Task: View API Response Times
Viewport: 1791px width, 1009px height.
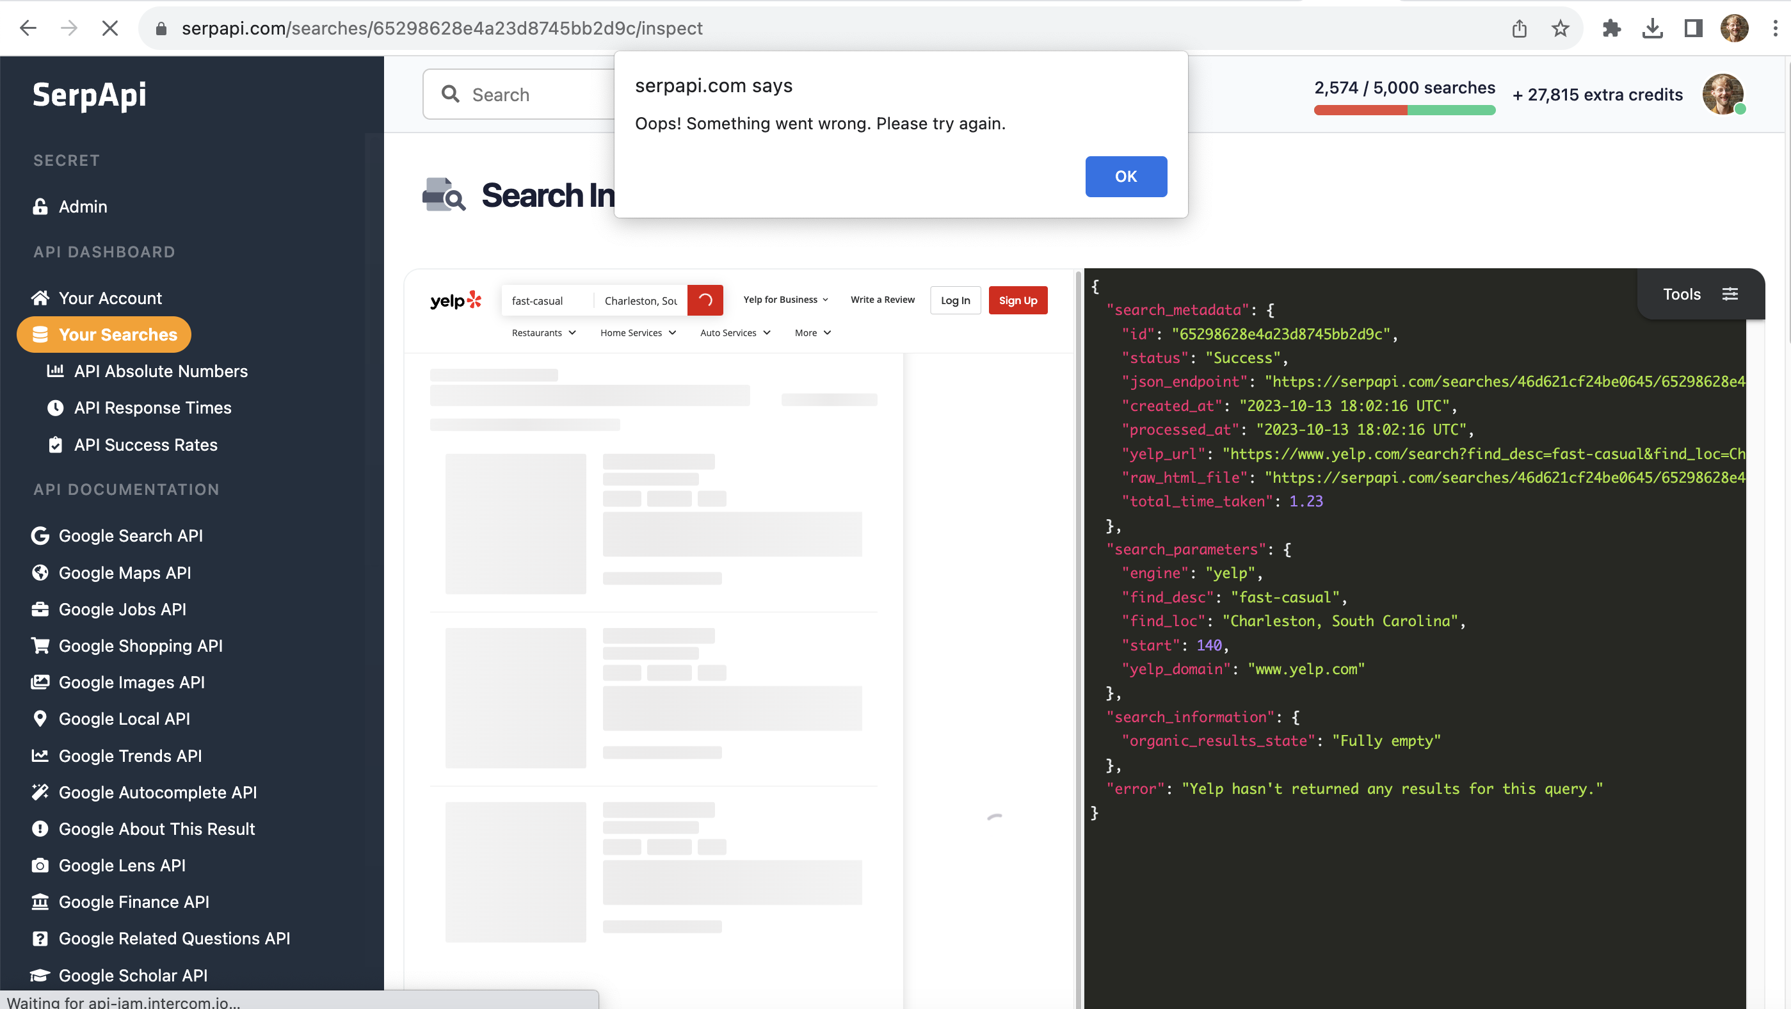Action: [x=153, y=407]
